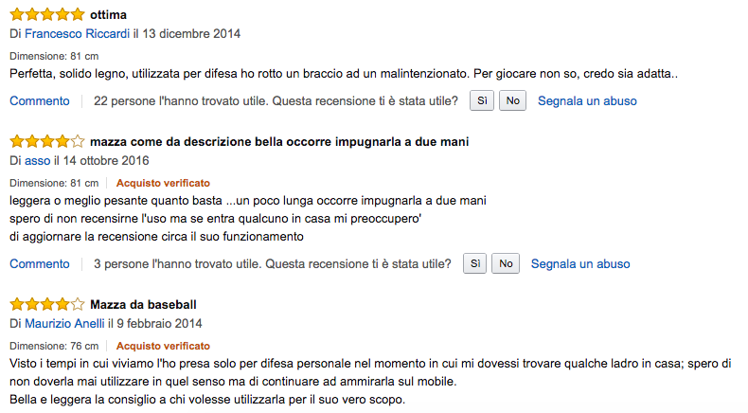The height and width of the screenshot is (413, 748).
Task: Click Commento under Francesco Riccardi's review
Action: (x=40, y=100)
